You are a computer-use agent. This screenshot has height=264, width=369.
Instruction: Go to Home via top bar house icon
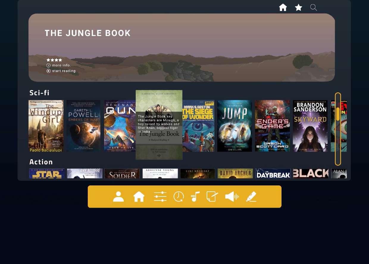point(283,7)
